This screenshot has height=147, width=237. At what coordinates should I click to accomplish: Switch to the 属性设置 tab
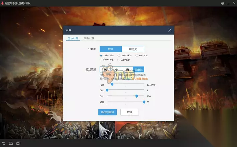(x=89, y=38)
